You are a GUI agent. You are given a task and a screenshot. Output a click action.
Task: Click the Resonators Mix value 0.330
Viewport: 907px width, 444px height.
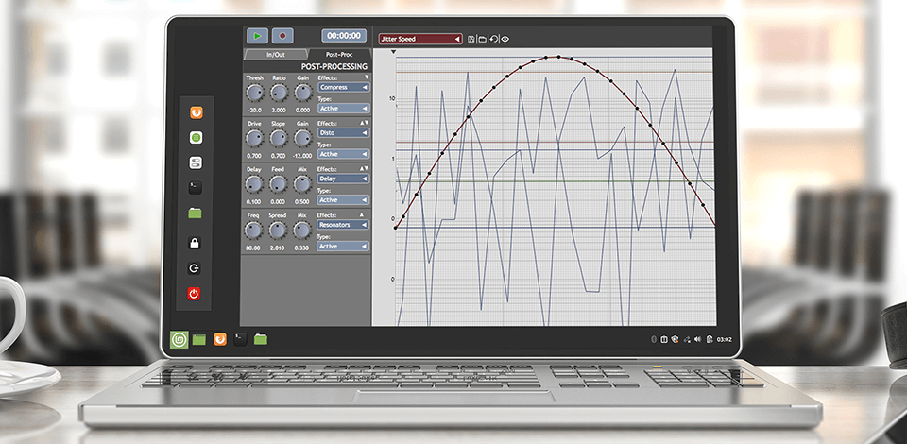[302, 248]
